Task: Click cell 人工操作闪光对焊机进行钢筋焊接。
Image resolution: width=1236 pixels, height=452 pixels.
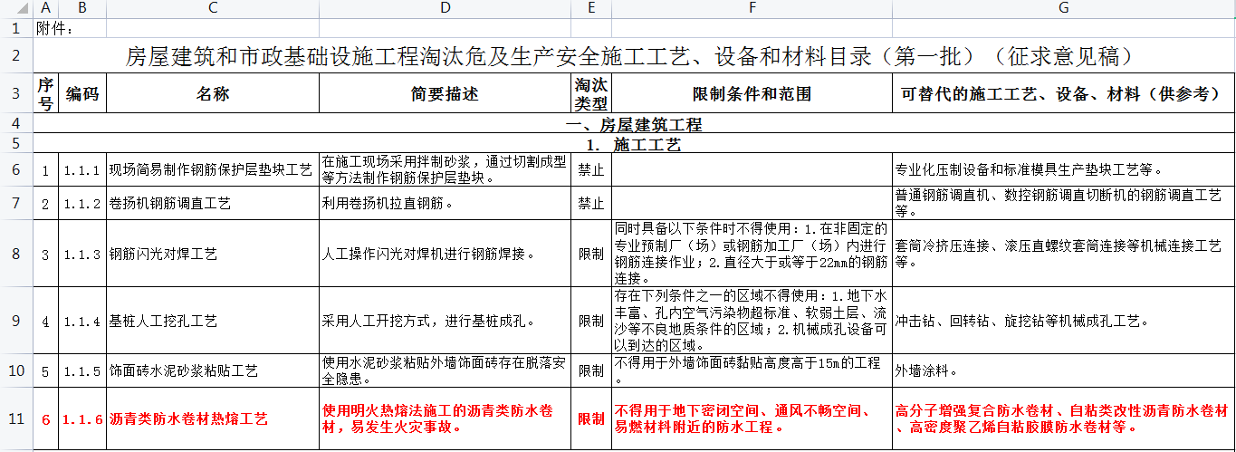Action: click(x=445, y=255)
